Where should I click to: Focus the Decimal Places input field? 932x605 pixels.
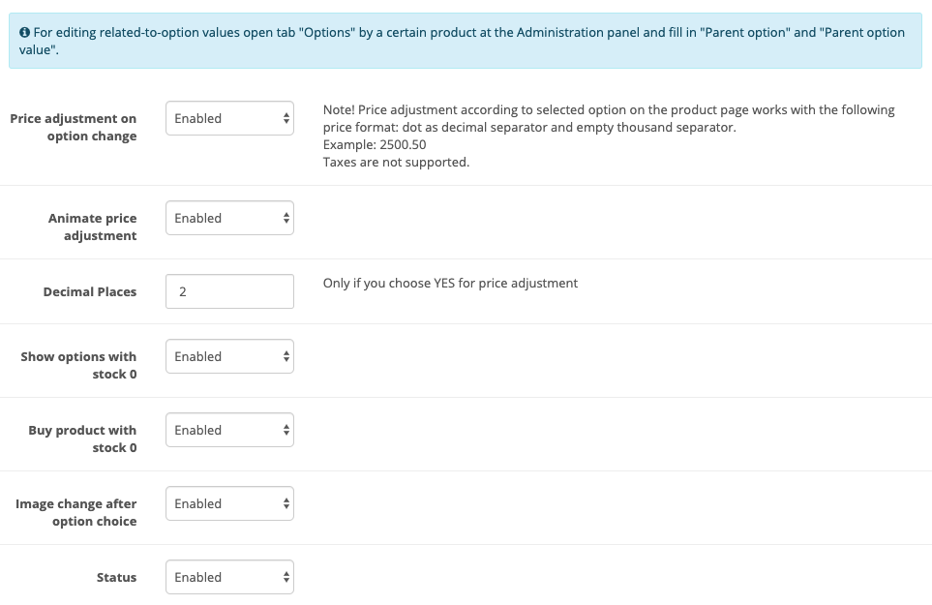click(229, 291)
